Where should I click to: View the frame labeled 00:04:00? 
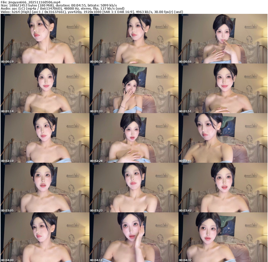45,237
